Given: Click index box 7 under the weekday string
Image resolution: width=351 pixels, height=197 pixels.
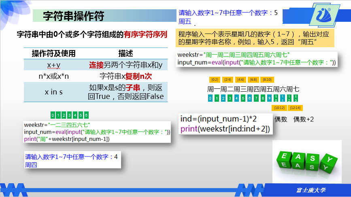Looking at the screenshot, I should tap(256, 98).
